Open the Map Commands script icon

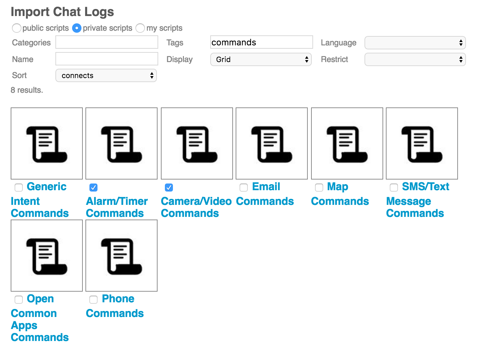click(347, 143)
